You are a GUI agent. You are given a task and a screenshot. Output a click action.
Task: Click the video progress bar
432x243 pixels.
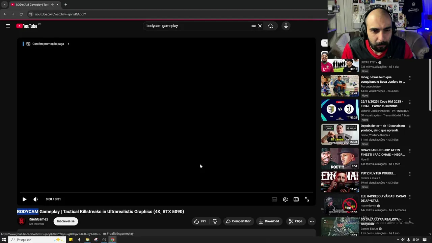tap(166, 192)
